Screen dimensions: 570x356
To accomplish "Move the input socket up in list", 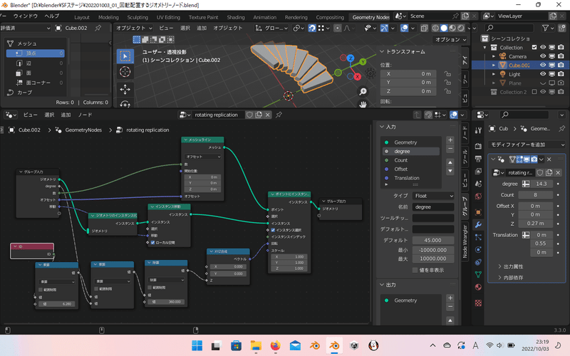I will point(450,162).
